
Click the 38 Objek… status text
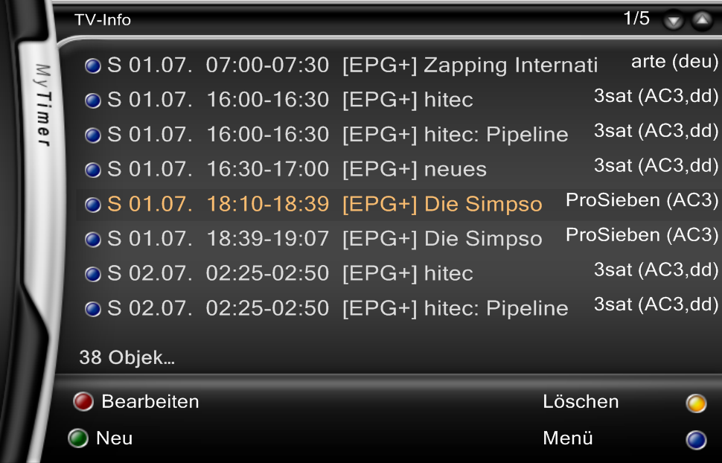click(127, 357)
